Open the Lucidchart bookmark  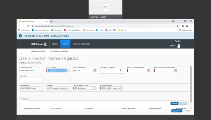[88, 30]
